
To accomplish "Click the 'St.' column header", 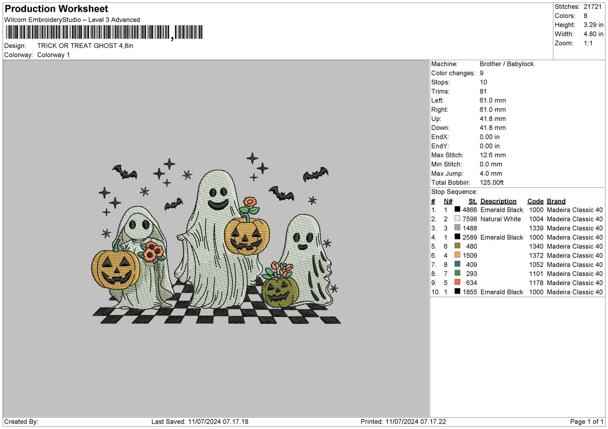I will click(x=473, y=201).
